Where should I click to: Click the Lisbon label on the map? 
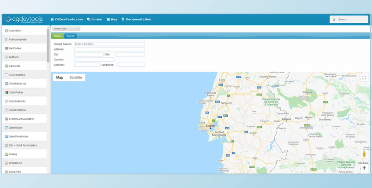pyautogui.click(x=210, y=126)
